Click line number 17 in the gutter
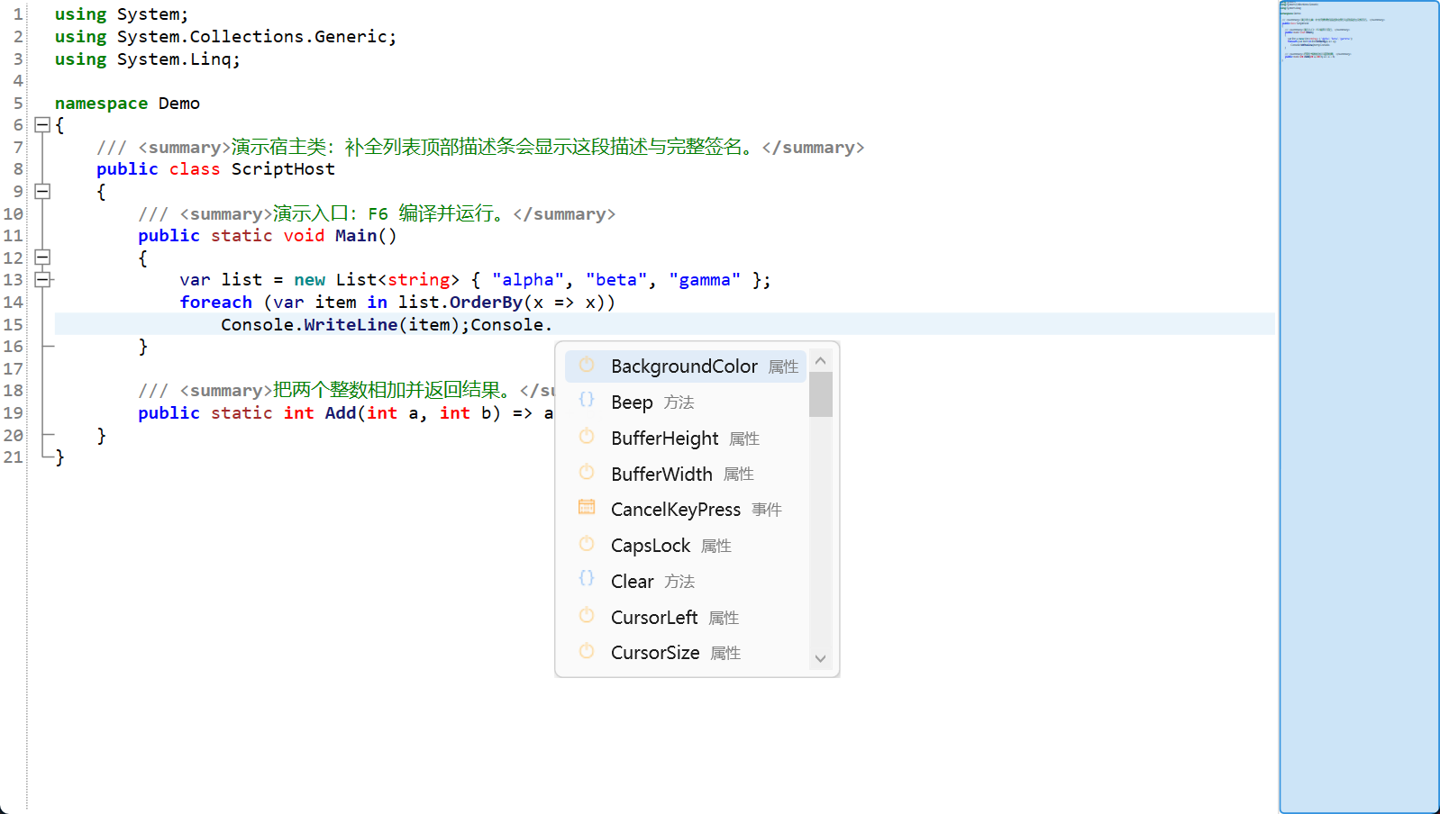Image resolution: width=1440 pixels, height=814 pixels. click(13, 368)
